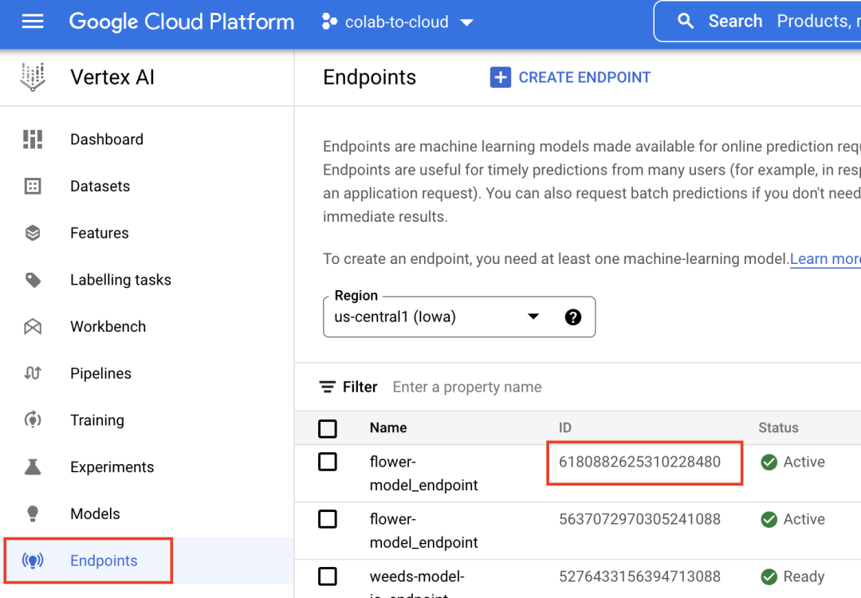Viewport: 861px width, 598px height.
Task: Click the Experiments flask icon
Action: pos(33,467)
